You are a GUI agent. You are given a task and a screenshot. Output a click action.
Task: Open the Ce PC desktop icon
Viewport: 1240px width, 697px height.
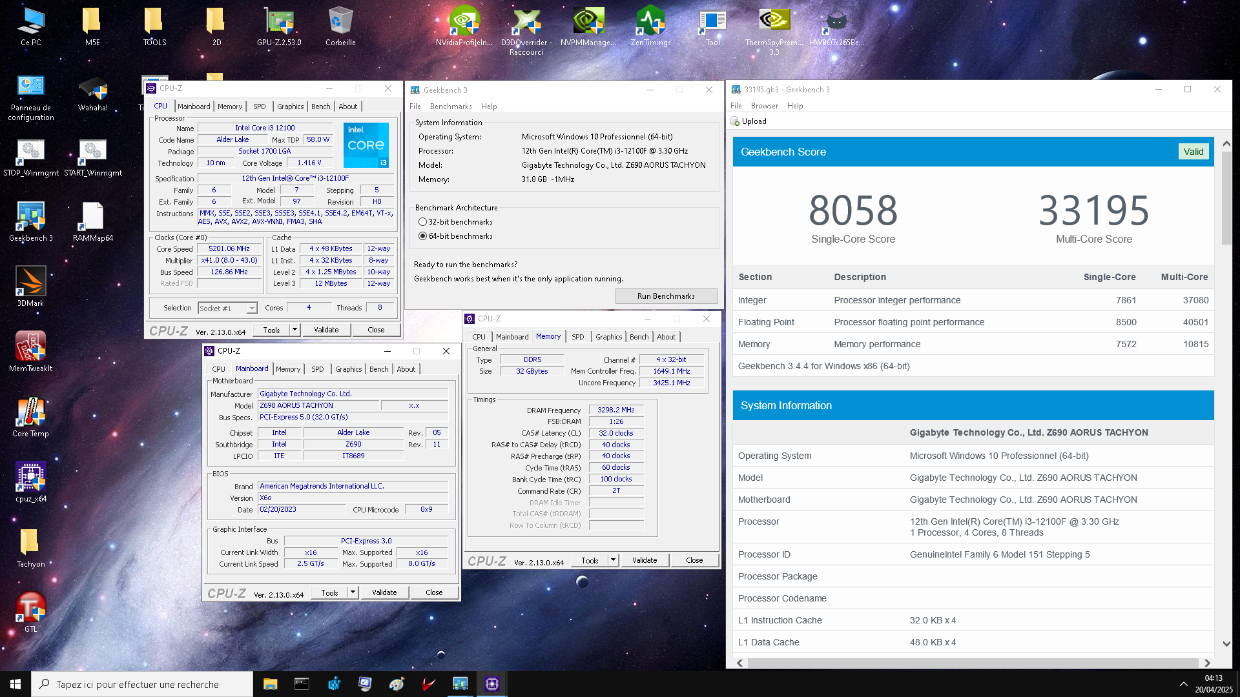(30, 26)
